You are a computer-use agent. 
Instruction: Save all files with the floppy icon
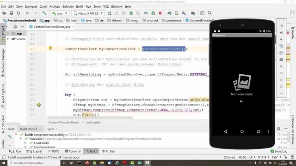click(x=11, y=13)
